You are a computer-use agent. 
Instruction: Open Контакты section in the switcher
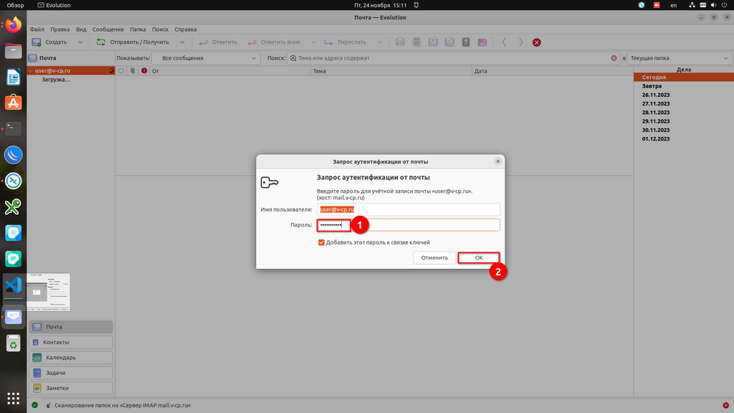[70, 342]
